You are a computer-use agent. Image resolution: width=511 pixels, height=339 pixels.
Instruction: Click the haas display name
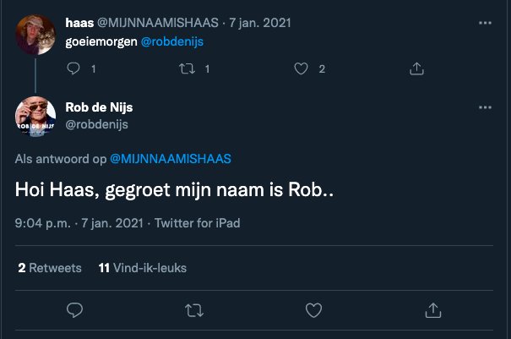pyautogui.click(x=78, y=22)
